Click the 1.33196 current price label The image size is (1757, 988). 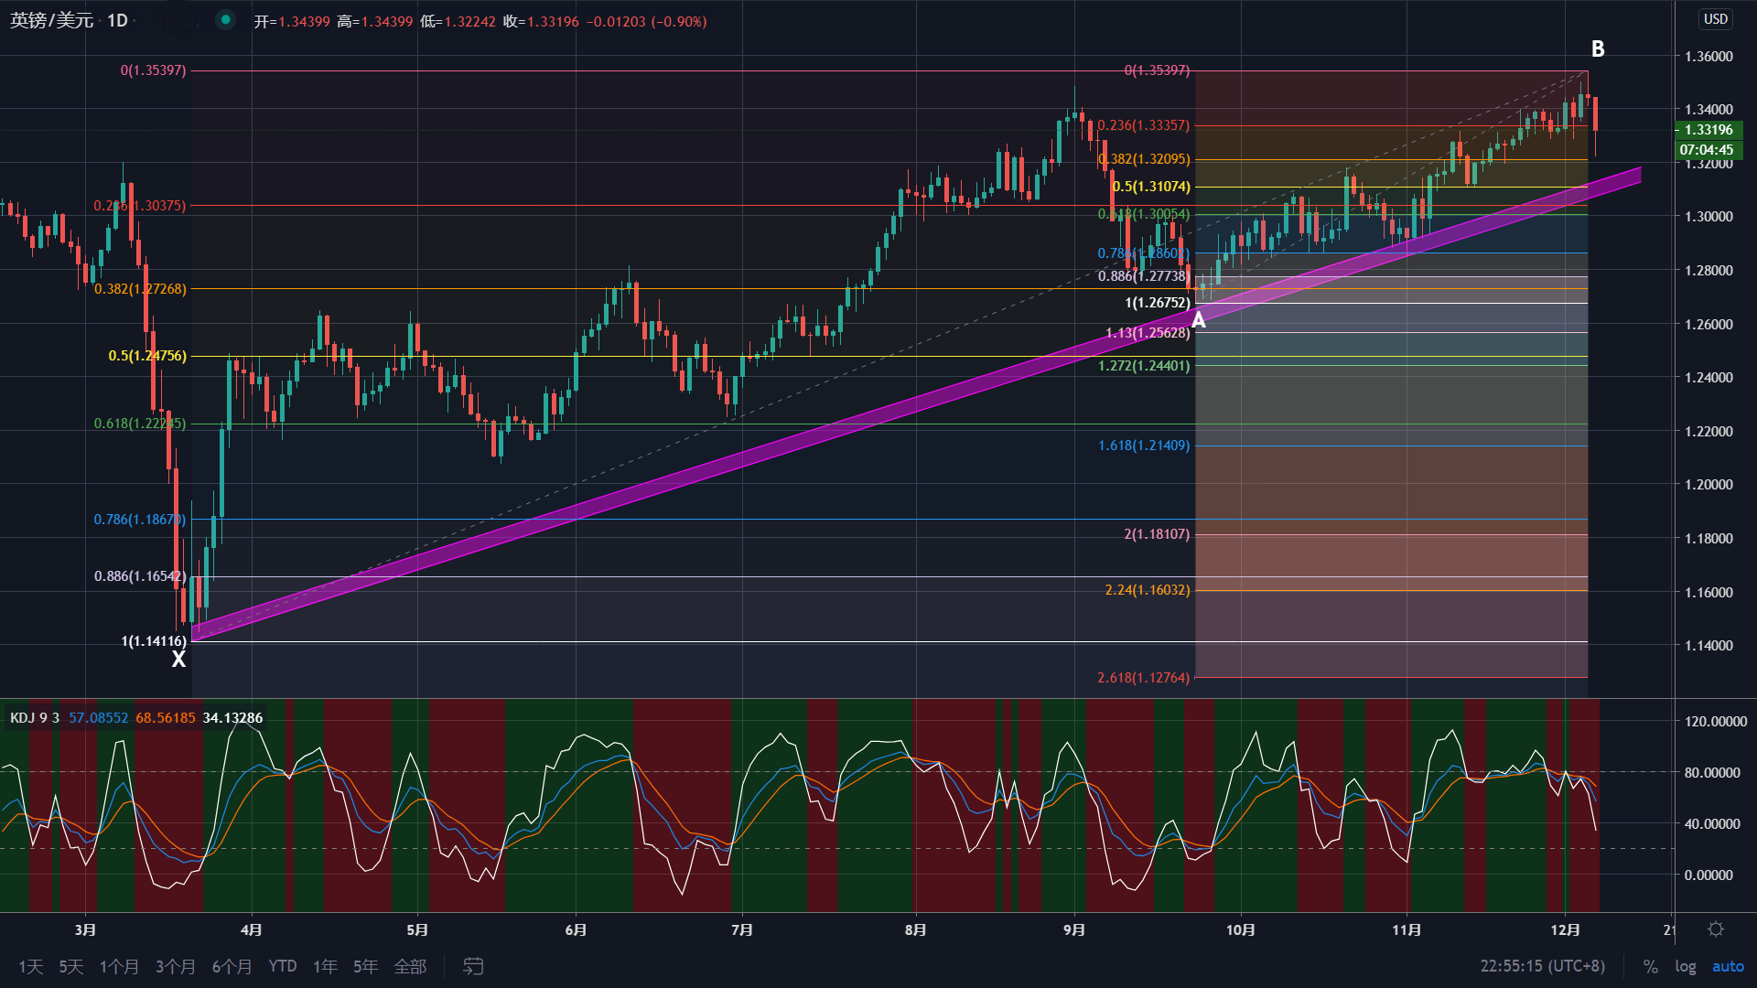pos(1708,130)
